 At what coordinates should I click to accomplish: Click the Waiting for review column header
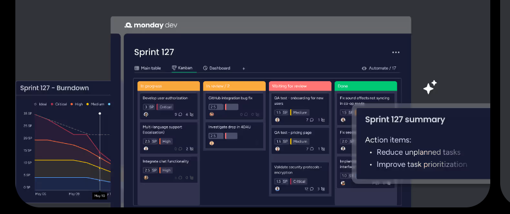pos(300,86)
